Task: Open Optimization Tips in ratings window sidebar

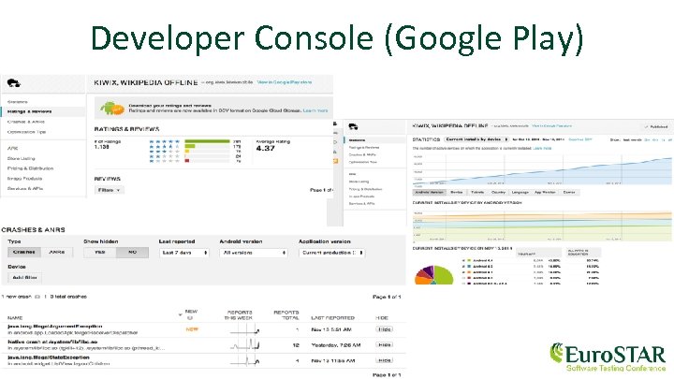Action: pyautogui.click(x=26, y=132)
